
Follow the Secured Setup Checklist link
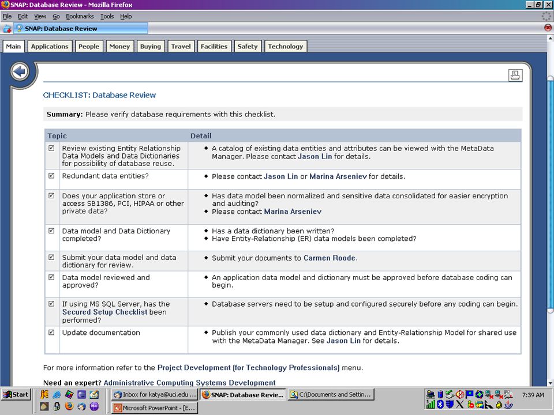[105, 312]
